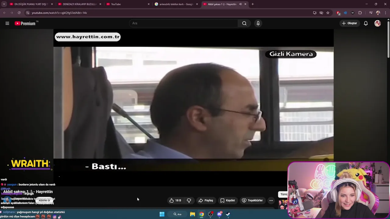Click the Paylaş share button
Screen dimensions: 390x219
coord(206,200)
